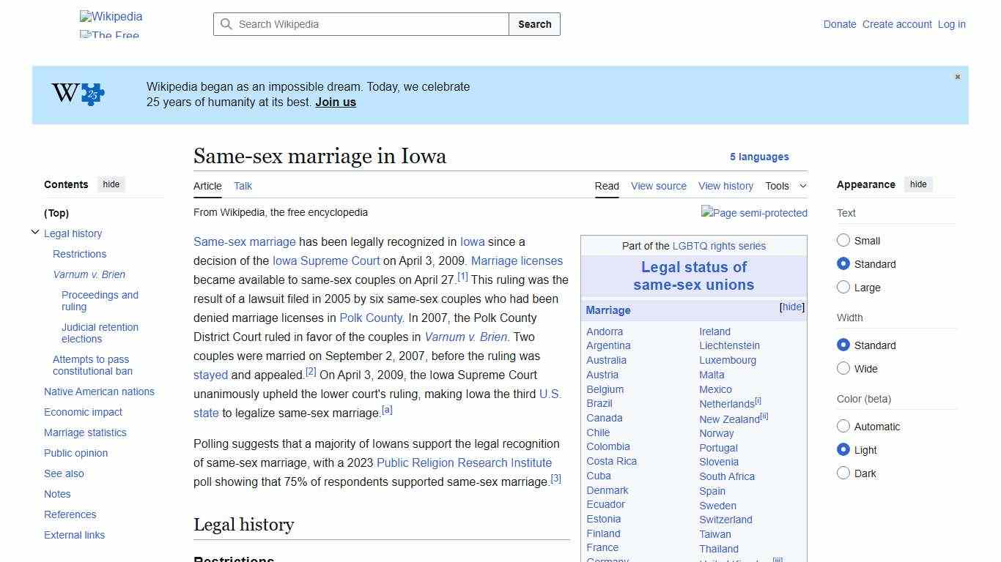Click the Wikipedia 25th anniversary puzzle icon
The width and height of the screenshot is (1001, 562).
[x=91, y=94]
